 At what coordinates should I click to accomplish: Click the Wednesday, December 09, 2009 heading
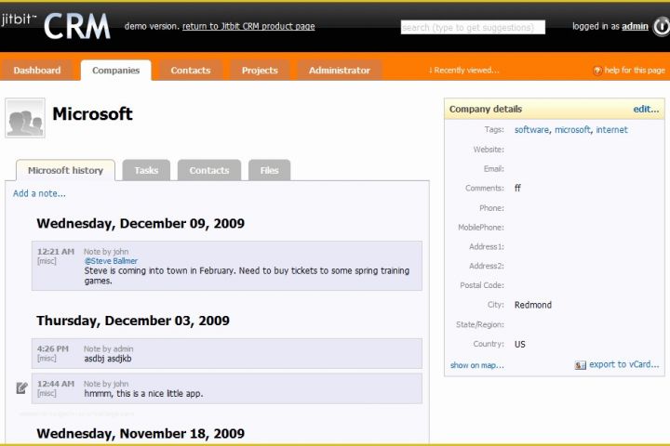(x=141, y=223)
